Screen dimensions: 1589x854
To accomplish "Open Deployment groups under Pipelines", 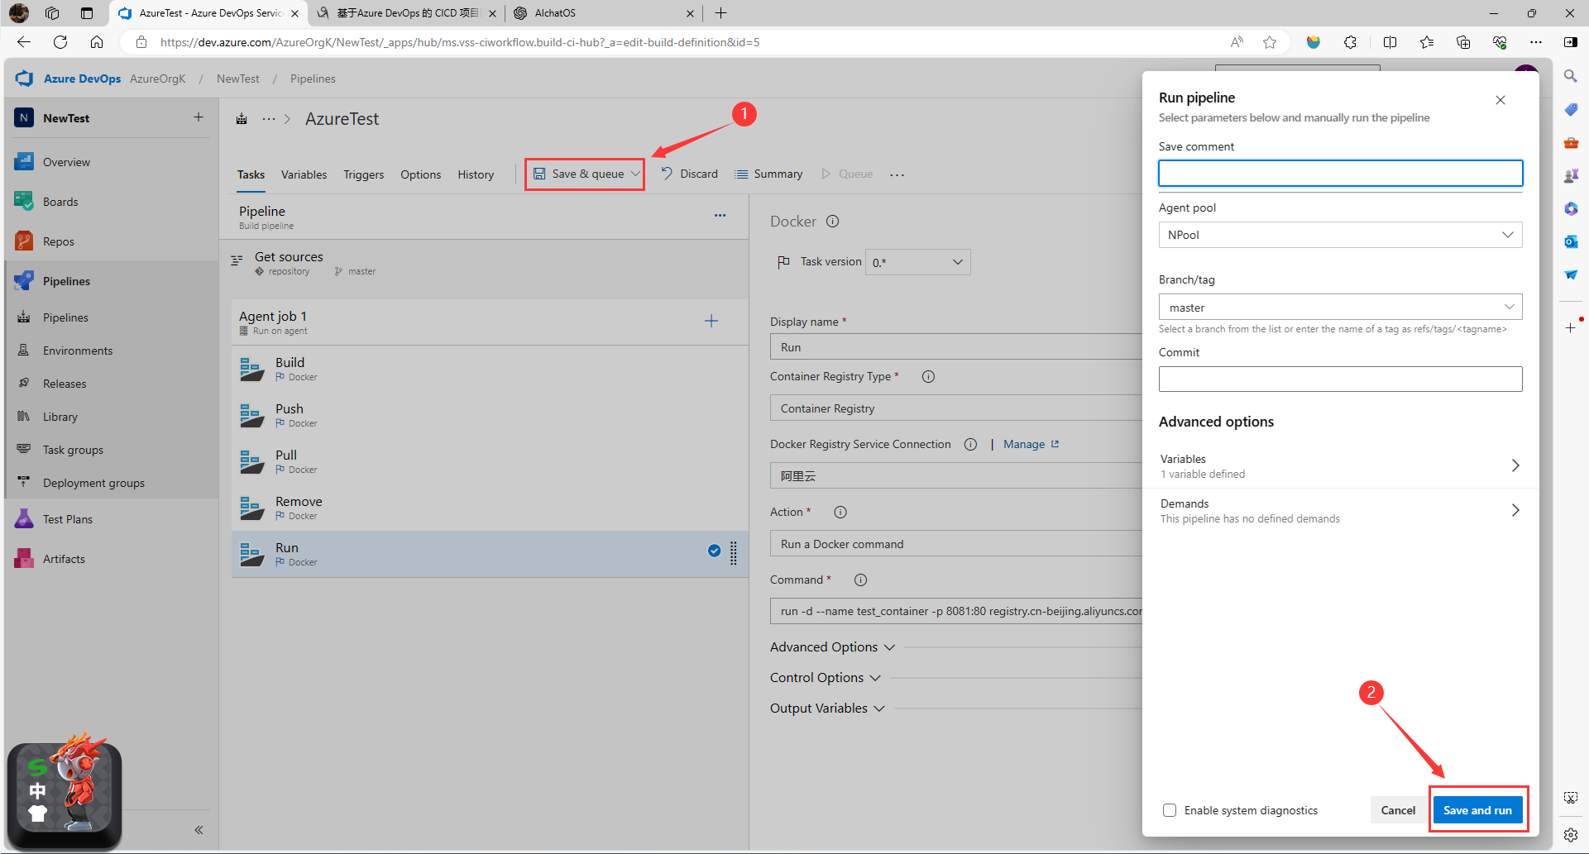I will 93,483.
